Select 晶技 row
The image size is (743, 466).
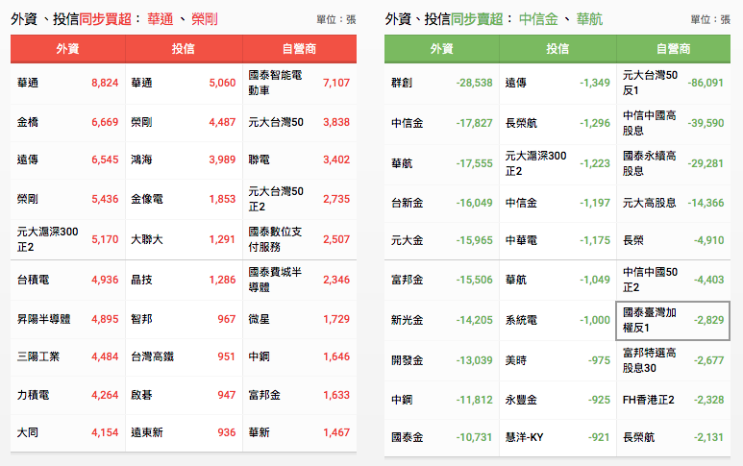[184, 280]
